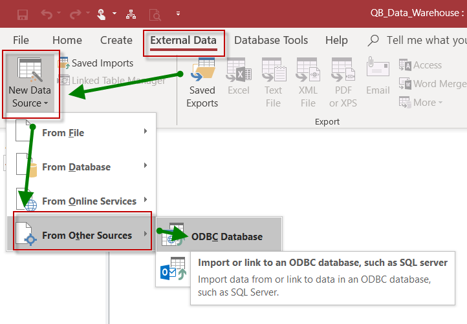Click the search magnifier icon

pos(373,41)
